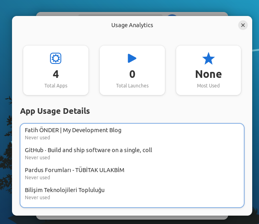The width and height of the screenshot is (259, 224).
Task: Click "Never used" under Bilişim Teknolojileri entry
Action: tap(37, 198)
